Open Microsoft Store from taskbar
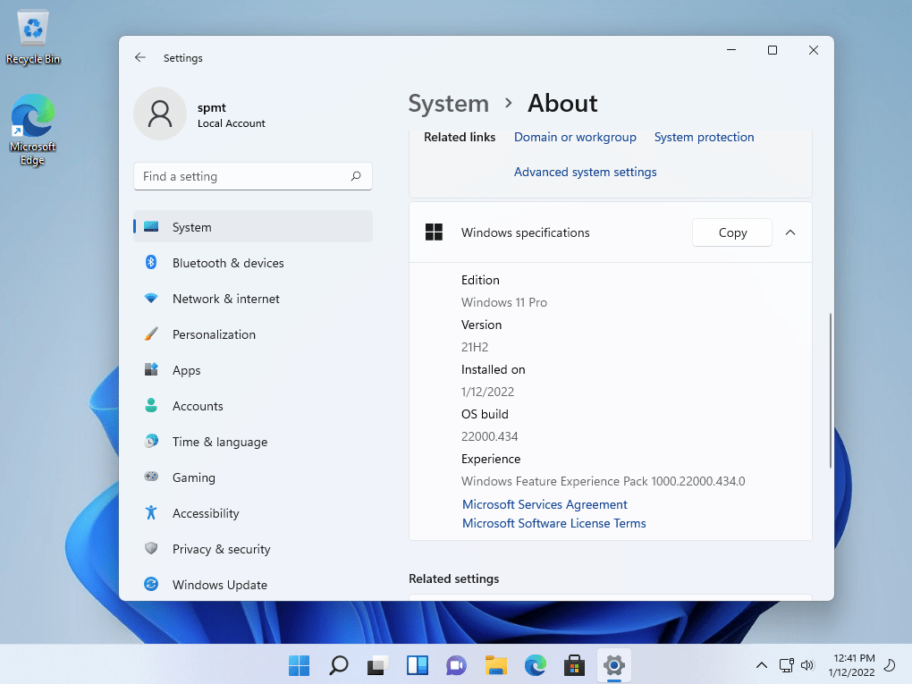 pyautogui.click(x=574, y=665)
